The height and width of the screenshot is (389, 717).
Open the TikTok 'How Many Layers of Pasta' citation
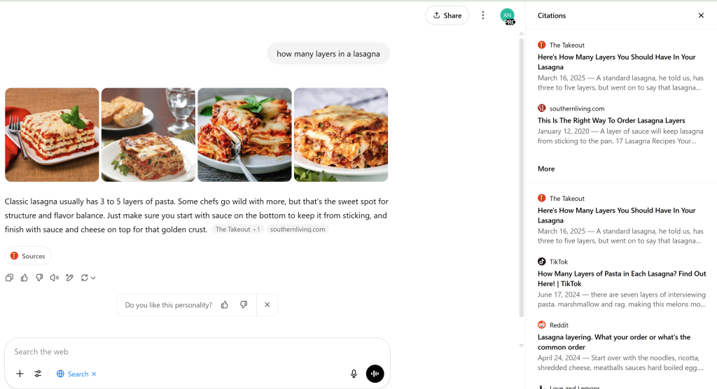[x=622, y=278]
